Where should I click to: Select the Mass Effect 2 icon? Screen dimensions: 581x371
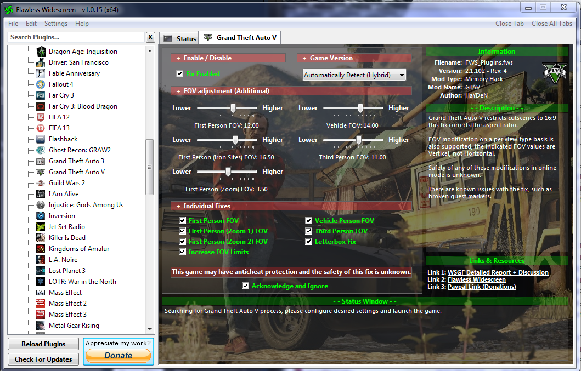point(41,304)
